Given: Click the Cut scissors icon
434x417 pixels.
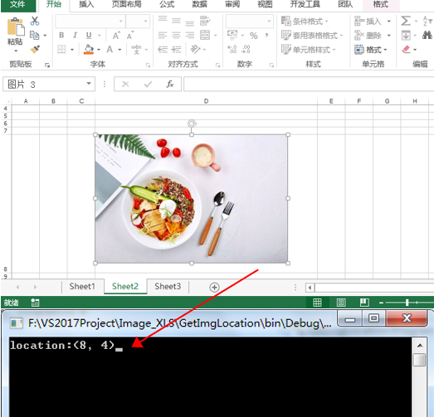Looking at the screenshot, I should (35, 21).
